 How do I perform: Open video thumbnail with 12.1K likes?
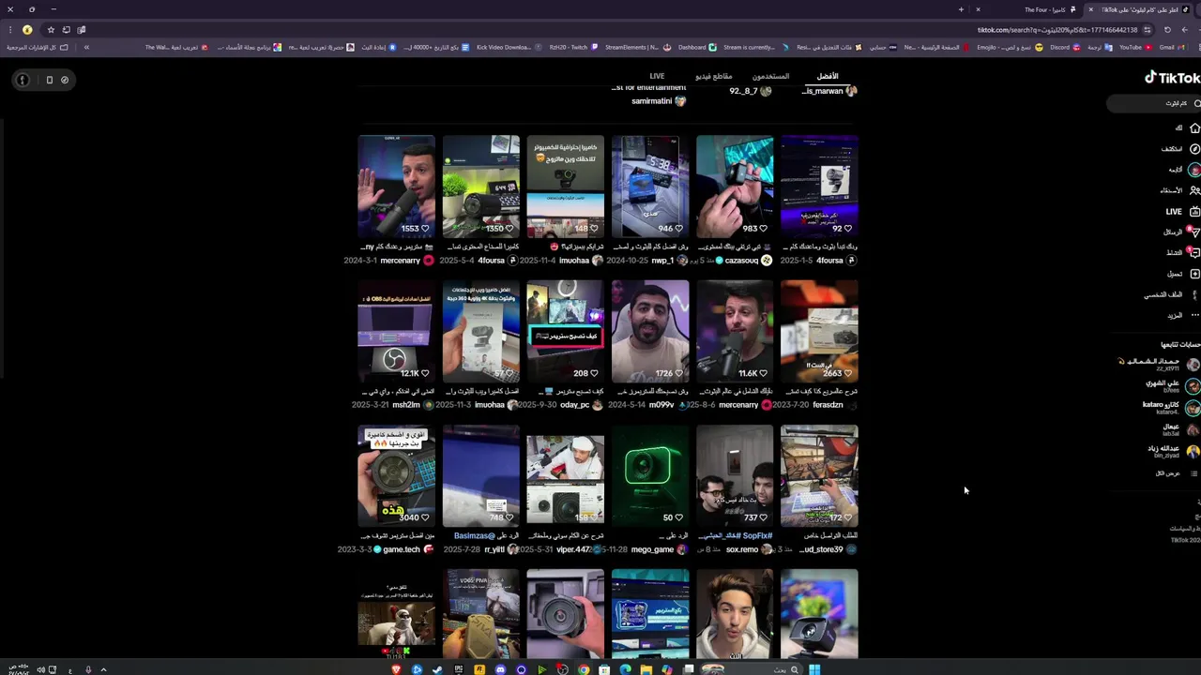[396, 331]
